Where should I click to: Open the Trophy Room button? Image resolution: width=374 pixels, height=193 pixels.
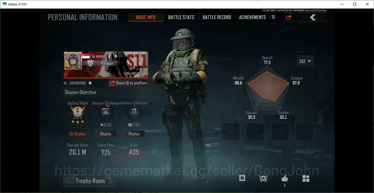[x=89, y=181]
